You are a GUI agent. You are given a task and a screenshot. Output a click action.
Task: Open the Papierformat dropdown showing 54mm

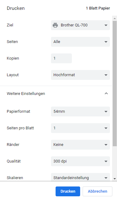(x=80, y=112)
